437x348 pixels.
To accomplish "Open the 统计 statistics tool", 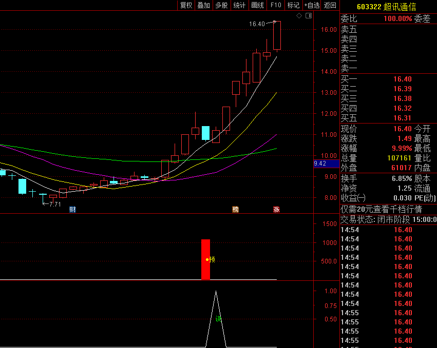I will click(x=239, y=5).
